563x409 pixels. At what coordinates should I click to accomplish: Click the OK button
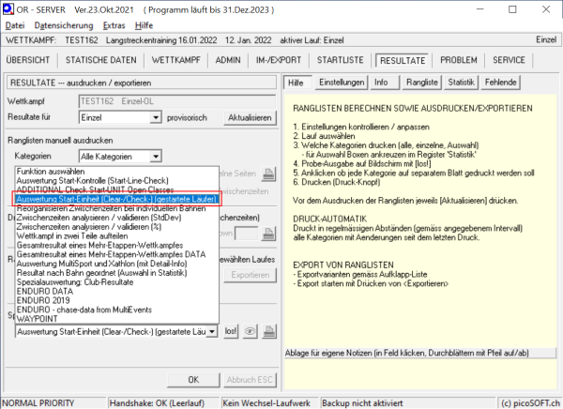192,380
